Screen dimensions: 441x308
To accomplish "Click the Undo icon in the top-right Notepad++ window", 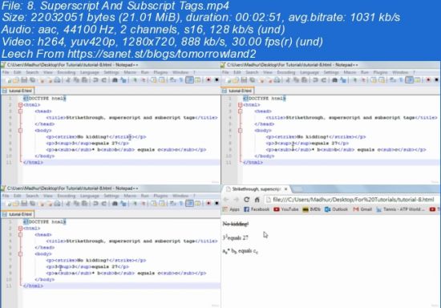I will click(316, 80).
